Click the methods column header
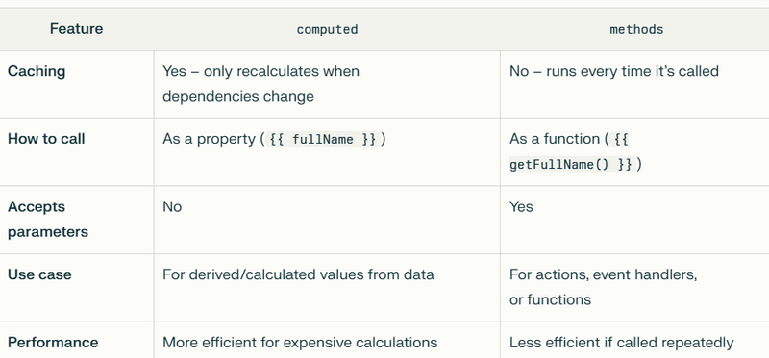769x358 pixels. point(636,29)
